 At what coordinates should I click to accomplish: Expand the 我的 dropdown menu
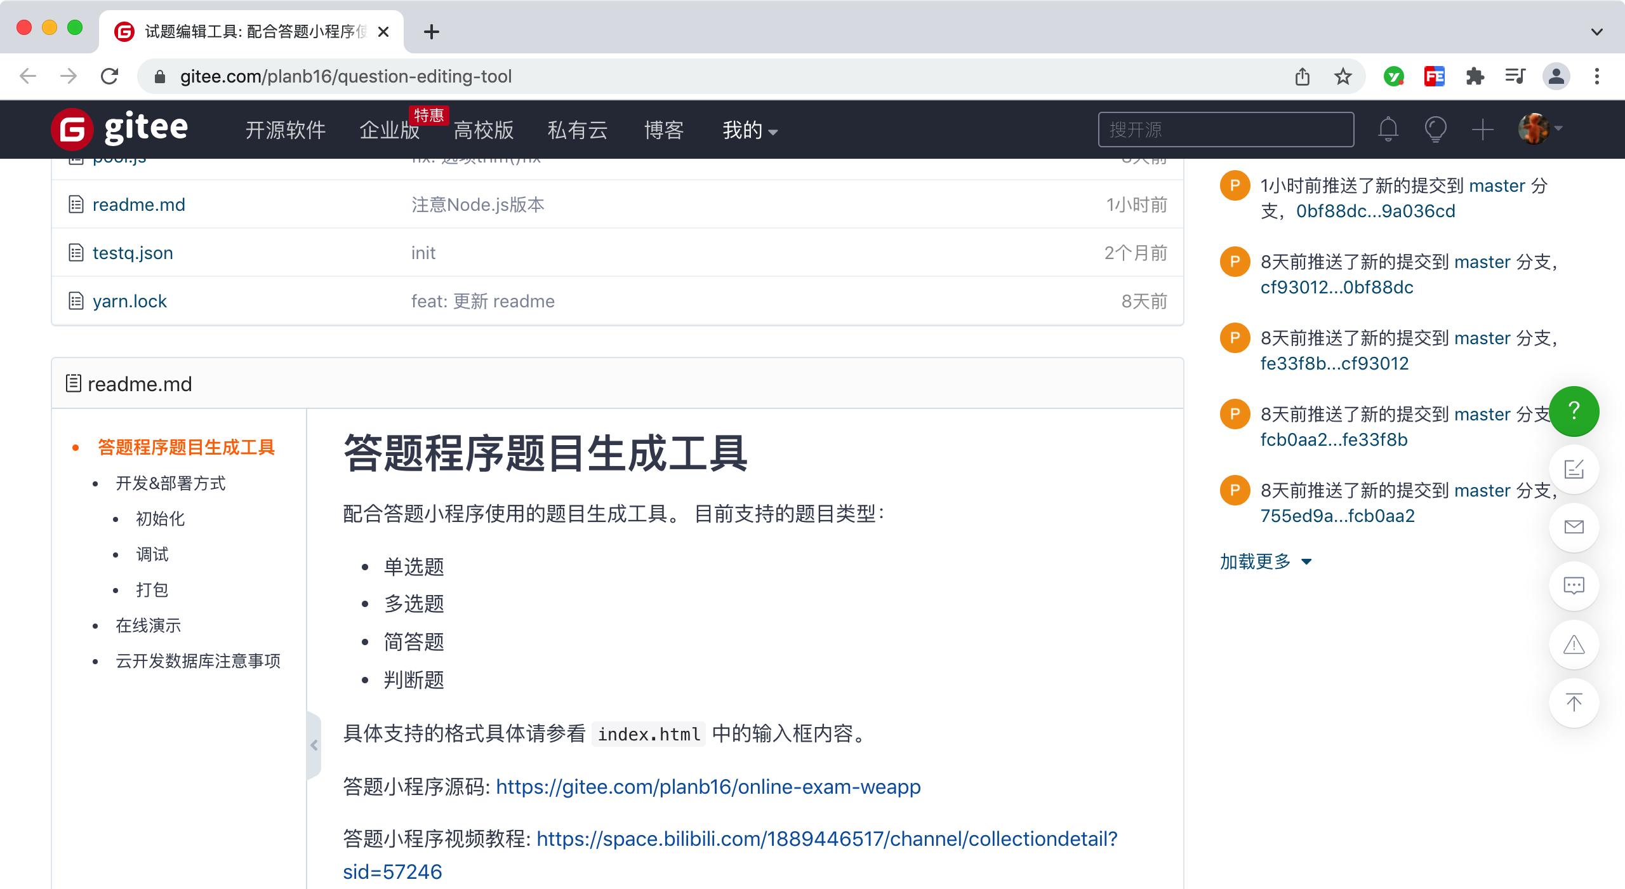[750, 130]
